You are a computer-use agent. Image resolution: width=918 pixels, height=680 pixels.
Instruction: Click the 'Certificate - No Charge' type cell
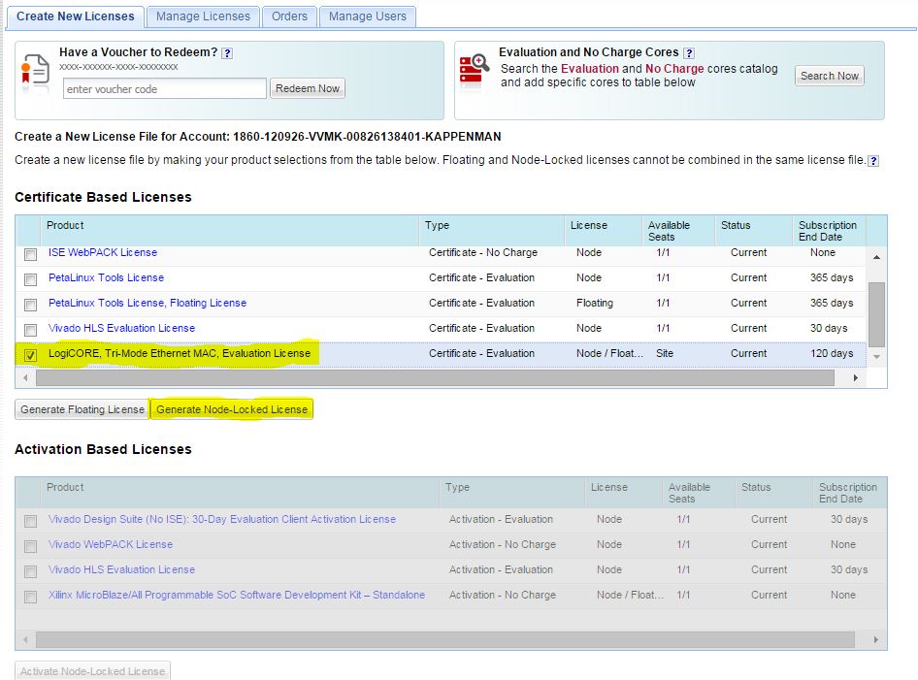(x=483, y=252)
